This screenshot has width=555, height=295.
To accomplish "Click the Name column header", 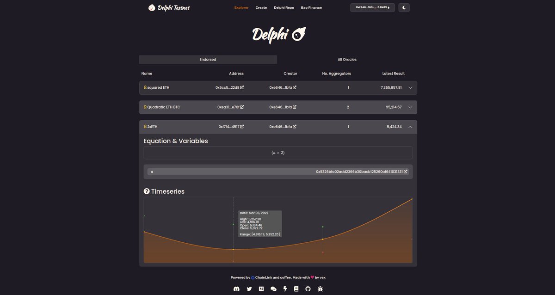I will 147,74.
